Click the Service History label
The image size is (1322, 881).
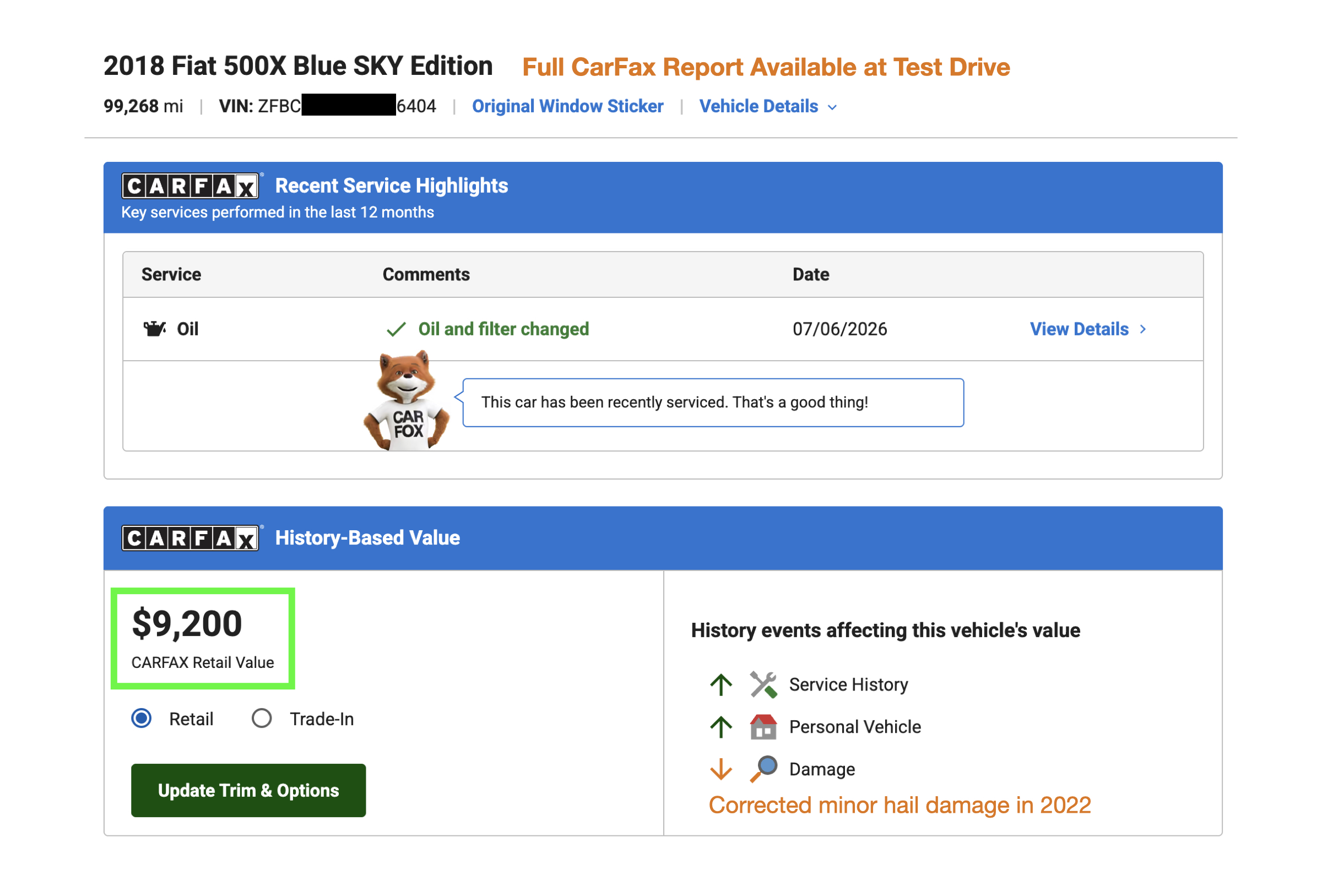(x=849, y=685)
